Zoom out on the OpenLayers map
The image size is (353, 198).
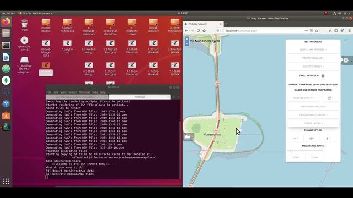click(x=186, y=43)
